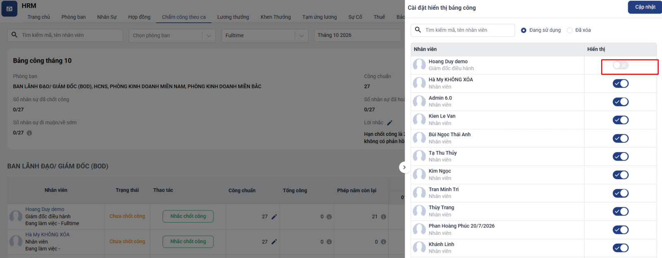Open the Thuế menu
The height and width of the screenshot is (258, 662).
coord(379,17)
